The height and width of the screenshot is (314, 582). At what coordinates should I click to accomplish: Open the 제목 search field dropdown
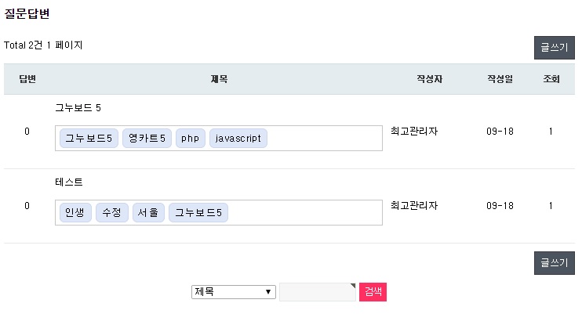click(x=234, y=292)
